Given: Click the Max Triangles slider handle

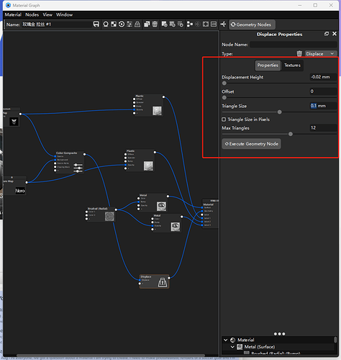Looking at the screenshot, I should click(x=291, y=134).
